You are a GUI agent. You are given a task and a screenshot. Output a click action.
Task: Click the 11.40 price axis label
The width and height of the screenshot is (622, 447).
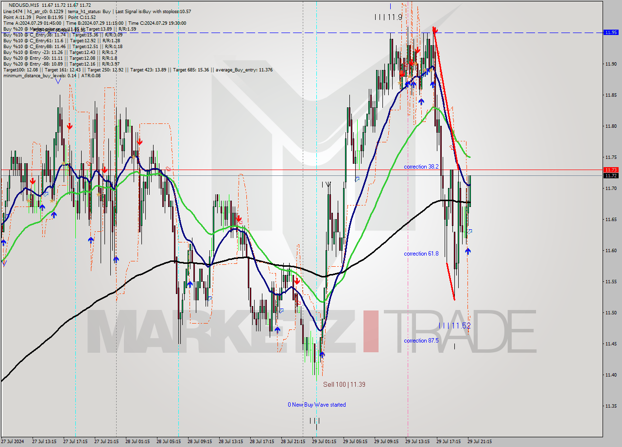coord(611,375)
